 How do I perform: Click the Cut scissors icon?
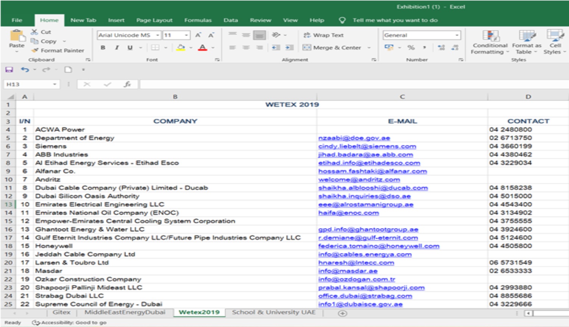34,32
